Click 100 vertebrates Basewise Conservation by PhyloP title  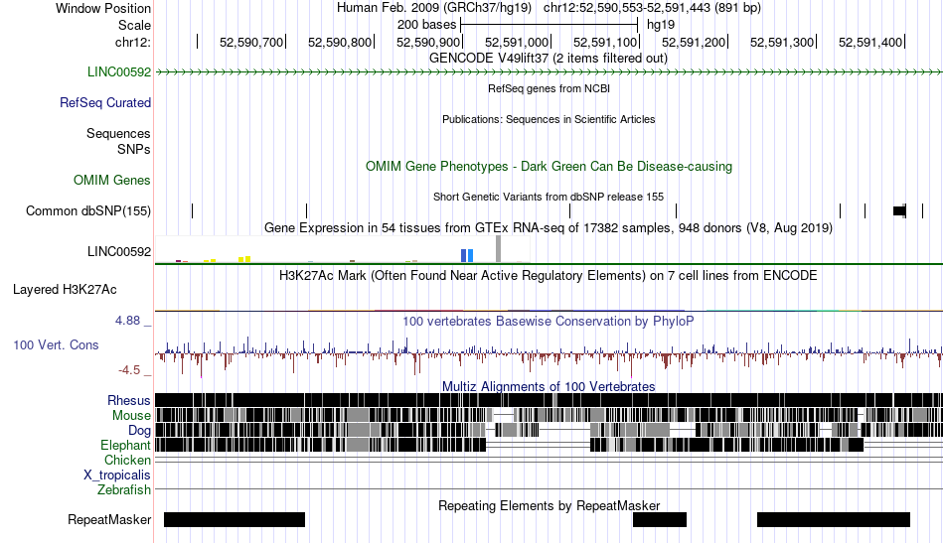(549, 321)
